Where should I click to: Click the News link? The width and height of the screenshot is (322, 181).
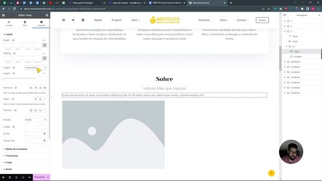pyautogui.click(x=223, y=20)
